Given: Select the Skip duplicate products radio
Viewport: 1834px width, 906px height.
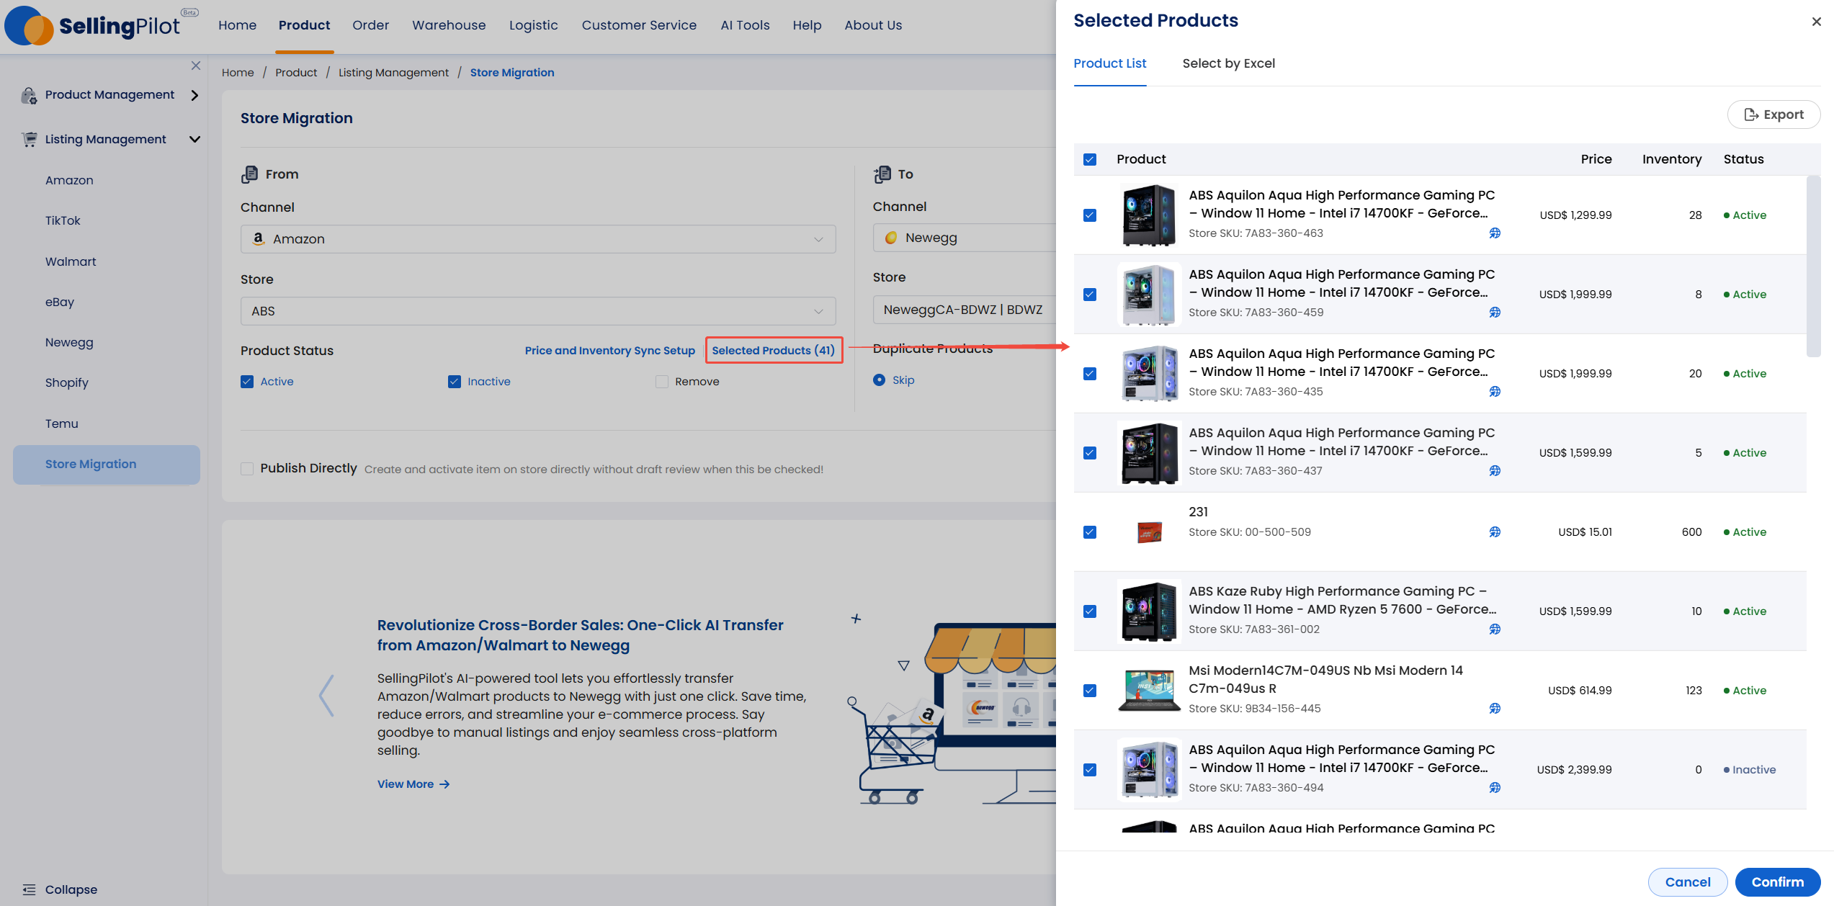Looking at the screenshot, I should 879,380.
